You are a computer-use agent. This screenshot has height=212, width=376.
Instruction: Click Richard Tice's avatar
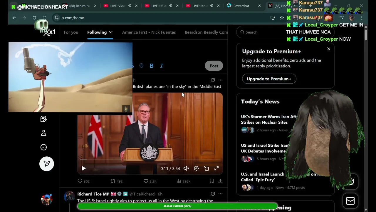[69, 196]
